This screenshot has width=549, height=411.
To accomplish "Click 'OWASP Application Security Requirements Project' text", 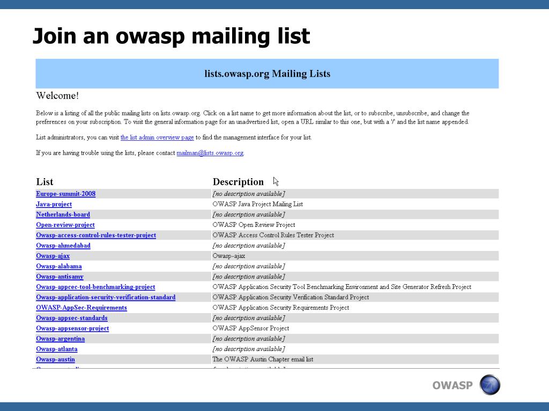I will 281,308.
